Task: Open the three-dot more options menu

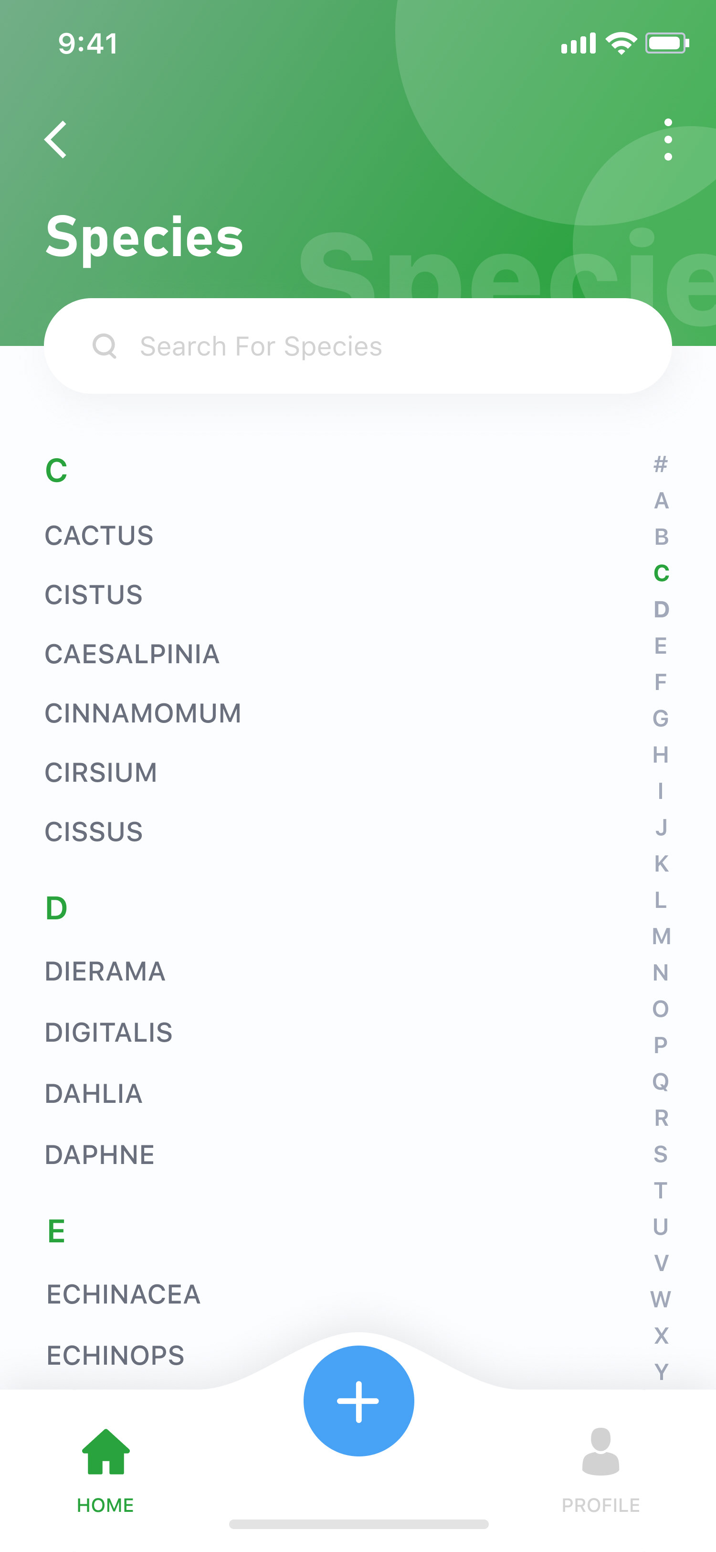Action: click(668, 140)
